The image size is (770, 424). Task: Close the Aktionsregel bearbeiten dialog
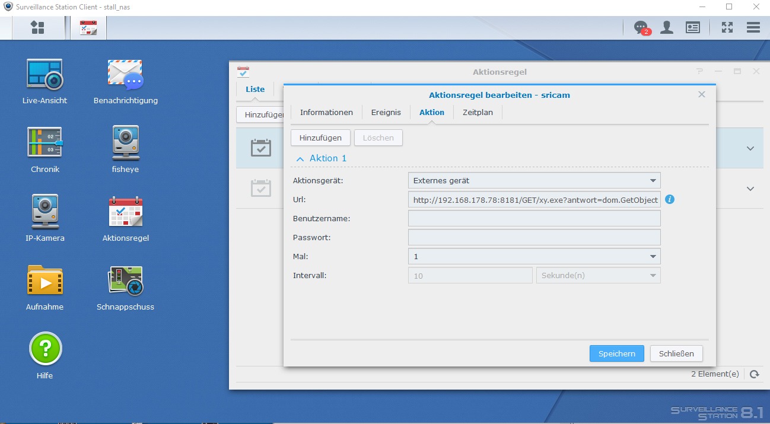pyautogui.click(x=702, y=94)
